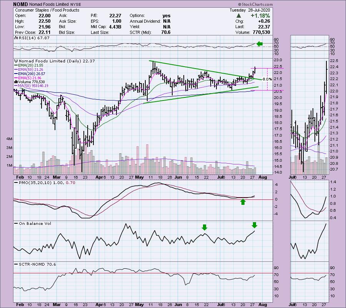
Task: Click the EPS value 1.00
Action: coord(117,21)
